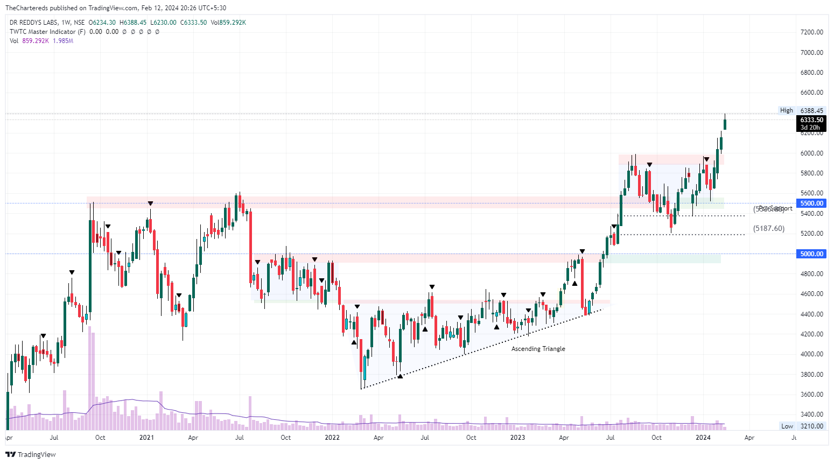Image resolution: width=834 pixels, height=464 pixels.
Task: Click the close value C6333.50 in legend
Action: tap(194, 23)
